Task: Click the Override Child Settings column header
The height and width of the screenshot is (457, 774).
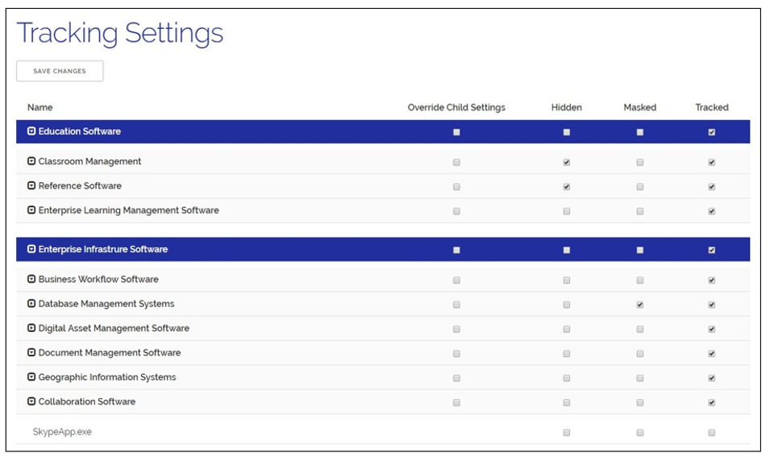Action: (456, 107)
